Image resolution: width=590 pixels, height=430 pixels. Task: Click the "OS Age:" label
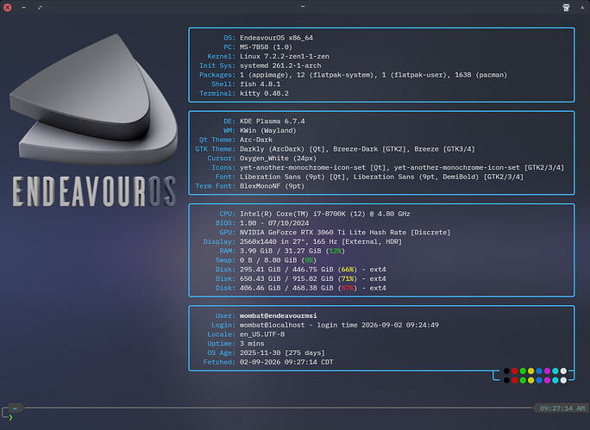(x=221, y=352)
